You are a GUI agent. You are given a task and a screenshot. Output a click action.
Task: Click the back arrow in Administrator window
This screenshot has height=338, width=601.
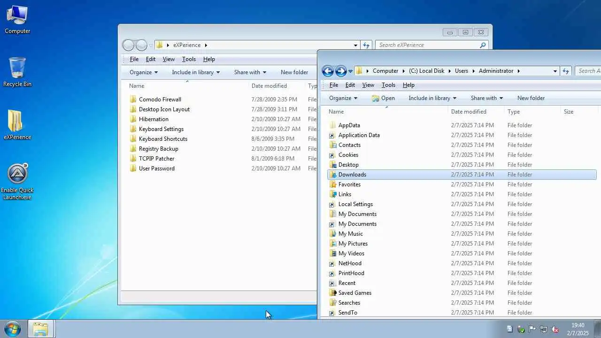click(x=328, y=71)
